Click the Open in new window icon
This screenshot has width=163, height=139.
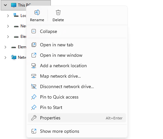pyautogui.click(x=34, y=55)
